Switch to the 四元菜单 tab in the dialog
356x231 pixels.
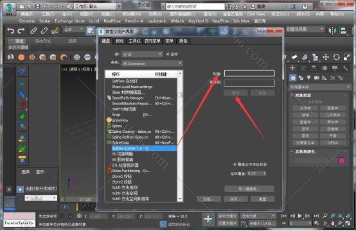click(x=152, y=41)
